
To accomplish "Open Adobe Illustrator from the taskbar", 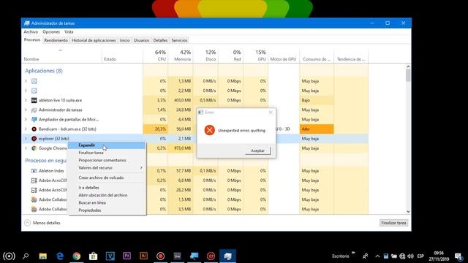I will click(x=143, y=256).
